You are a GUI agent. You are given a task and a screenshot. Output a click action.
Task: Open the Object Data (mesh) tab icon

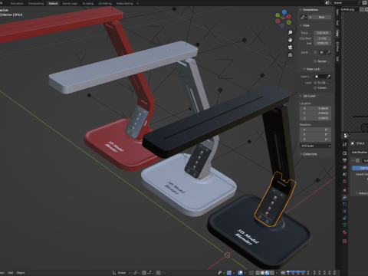pyautogui.click(x=344, y=225)
